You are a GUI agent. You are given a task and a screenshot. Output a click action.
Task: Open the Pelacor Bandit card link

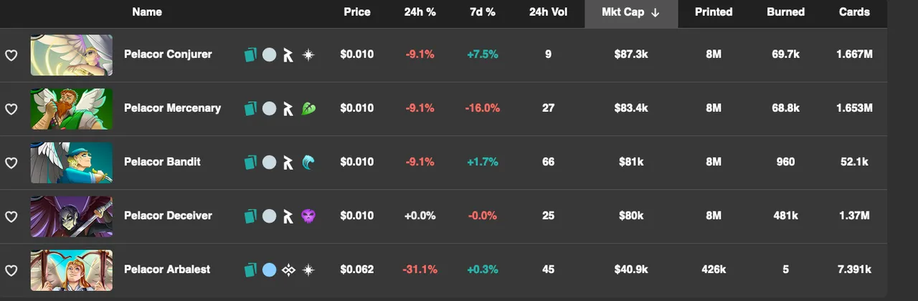coord(162,162)
